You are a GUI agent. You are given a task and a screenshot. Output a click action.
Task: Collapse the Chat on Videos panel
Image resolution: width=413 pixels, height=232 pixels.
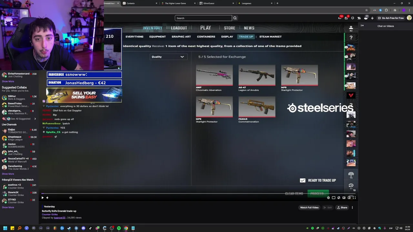point(362,26)
